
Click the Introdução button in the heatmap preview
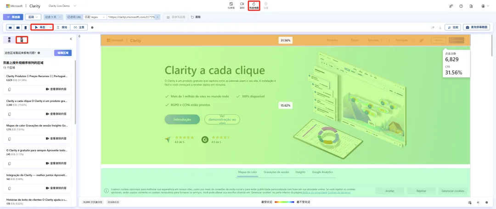tap(182, 119)
